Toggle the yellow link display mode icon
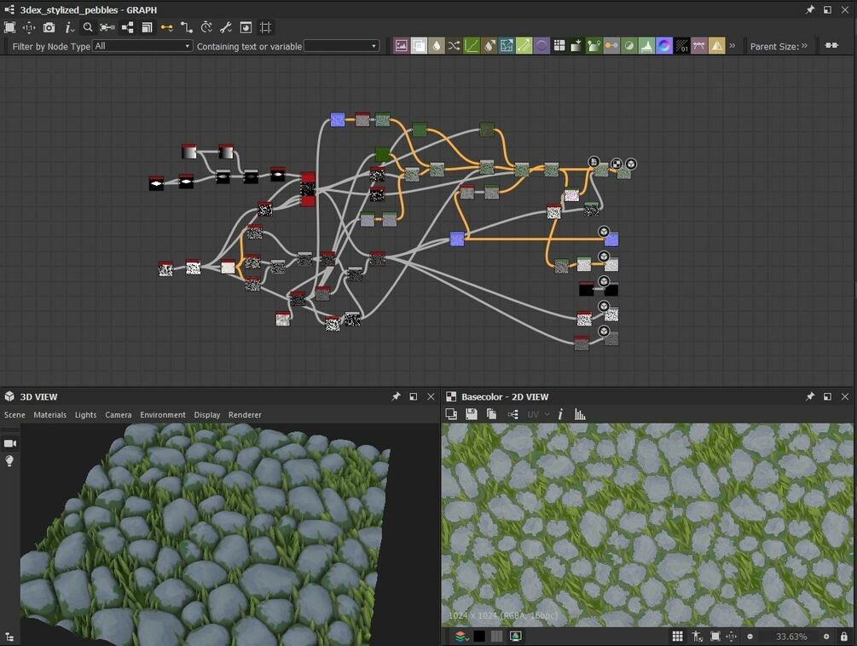Viewport: 857px width, 646px height. pos(166,27)
